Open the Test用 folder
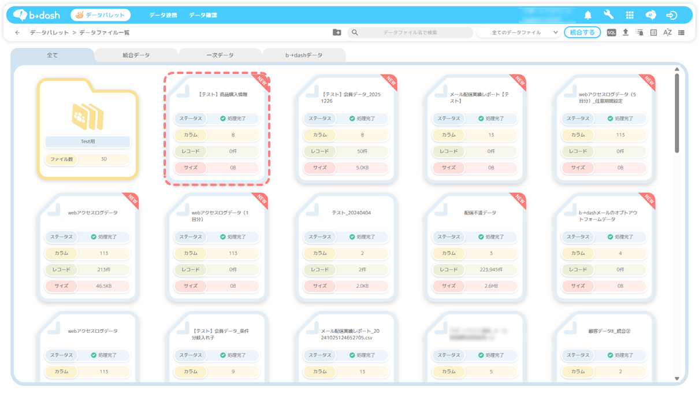 tap(88, 128)
